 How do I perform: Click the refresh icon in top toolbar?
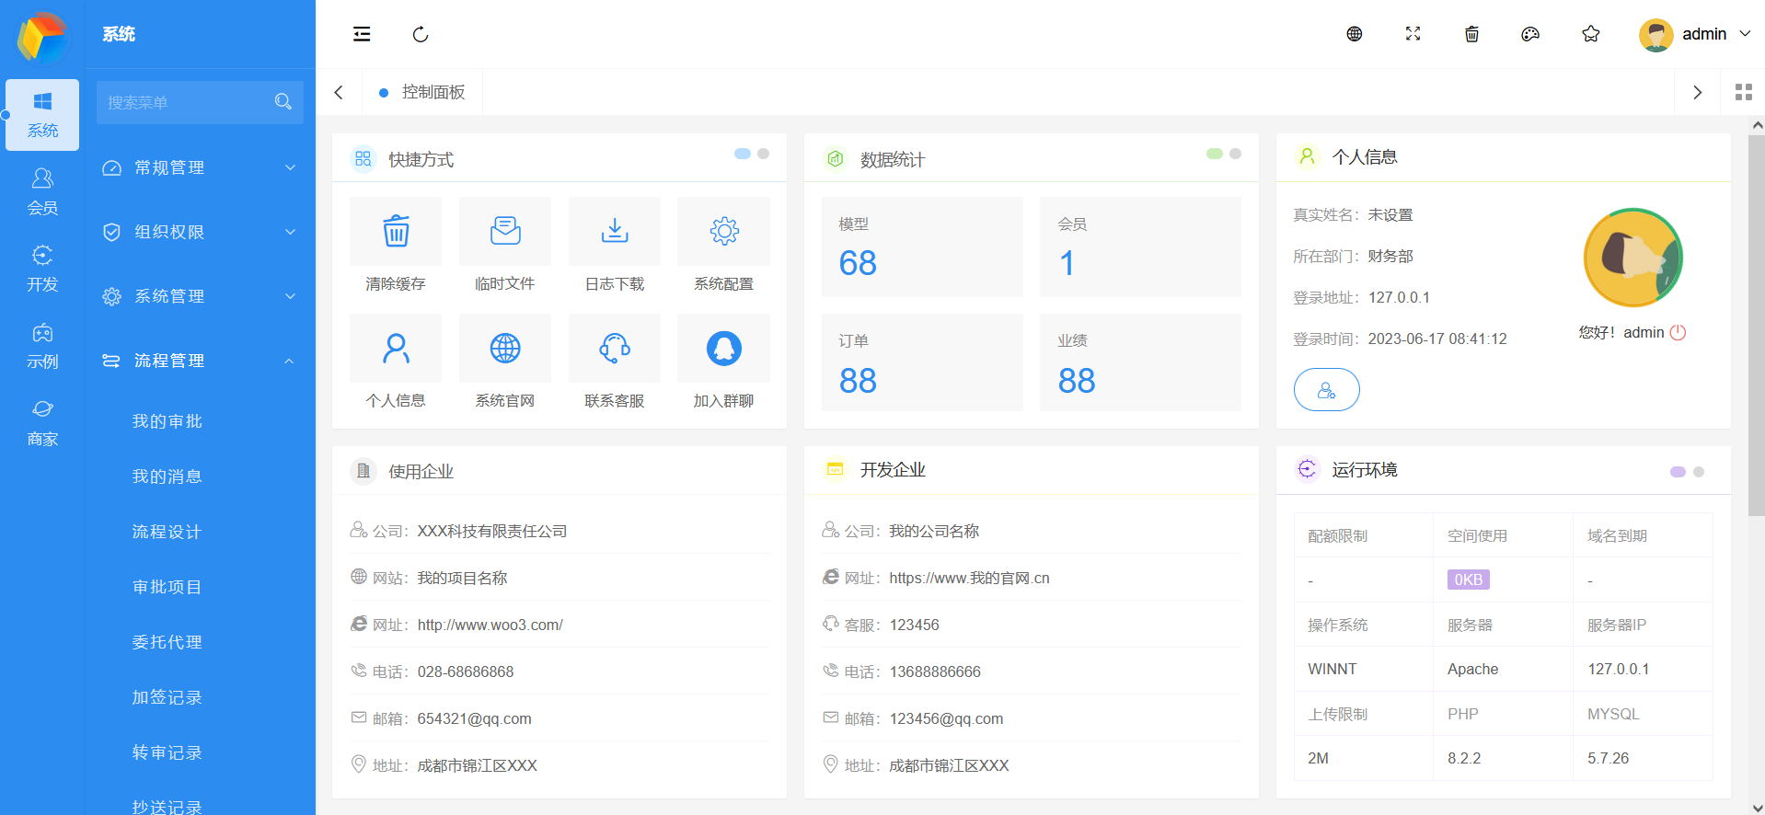421,34
